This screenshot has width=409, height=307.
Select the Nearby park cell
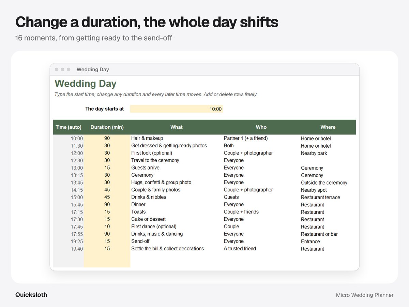point(314,153)
